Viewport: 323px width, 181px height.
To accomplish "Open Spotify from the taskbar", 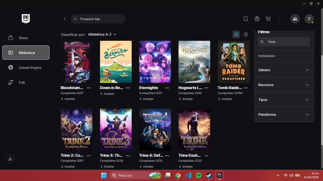I will tap(199, 175).
